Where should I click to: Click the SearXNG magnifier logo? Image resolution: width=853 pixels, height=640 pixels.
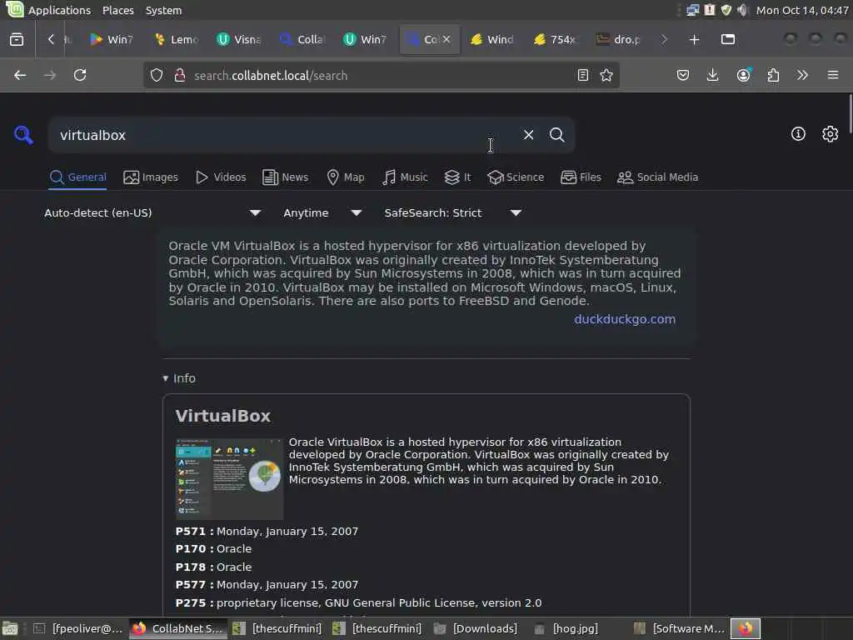pyautogui.click(x=23, y=135)
